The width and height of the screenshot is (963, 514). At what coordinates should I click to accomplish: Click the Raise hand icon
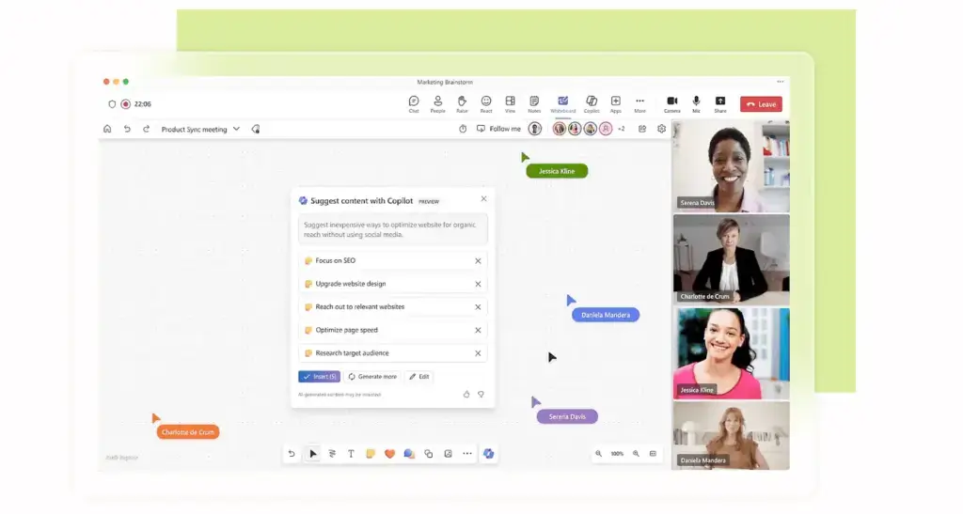[462, 103]
